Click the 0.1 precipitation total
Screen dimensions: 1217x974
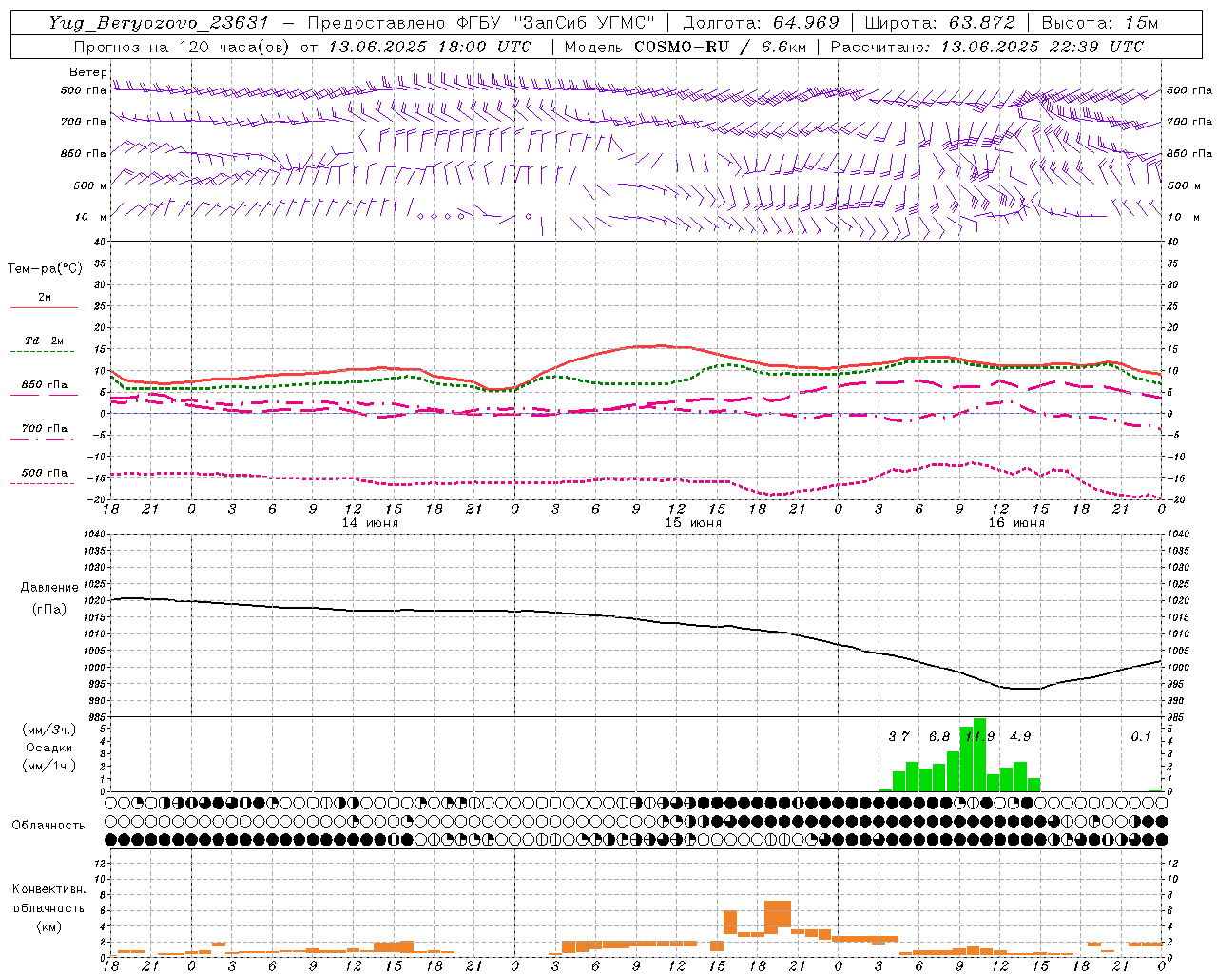(1141, 736)
